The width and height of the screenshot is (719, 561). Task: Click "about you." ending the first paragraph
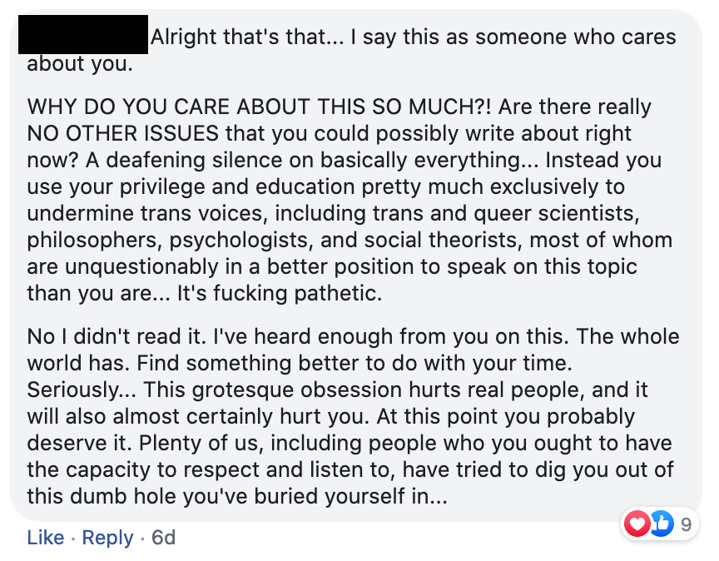tap(79, 63)
